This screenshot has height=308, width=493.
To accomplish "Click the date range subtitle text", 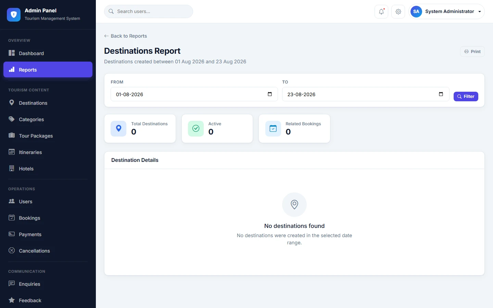I will (x=175, y=62).
